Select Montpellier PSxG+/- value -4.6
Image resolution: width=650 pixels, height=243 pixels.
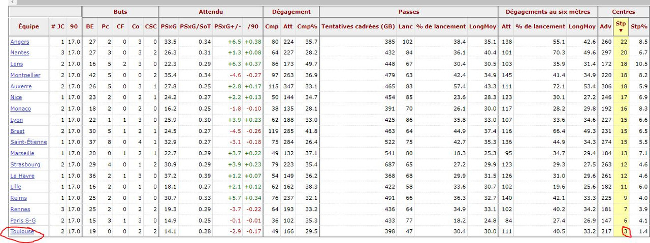point(235,75)
